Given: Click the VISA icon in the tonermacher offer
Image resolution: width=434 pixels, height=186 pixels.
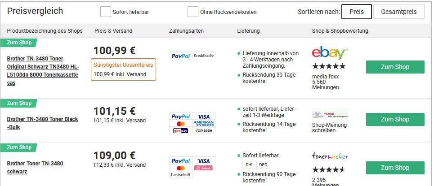Looking at the screenshot, I should pos(204,161).
